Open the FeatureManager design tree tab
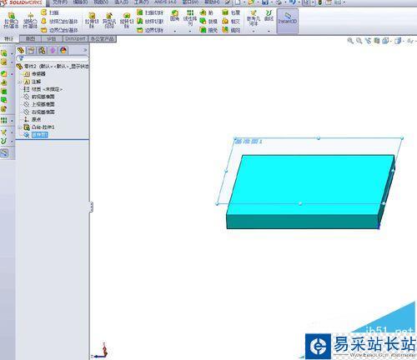 click(20, 50)
